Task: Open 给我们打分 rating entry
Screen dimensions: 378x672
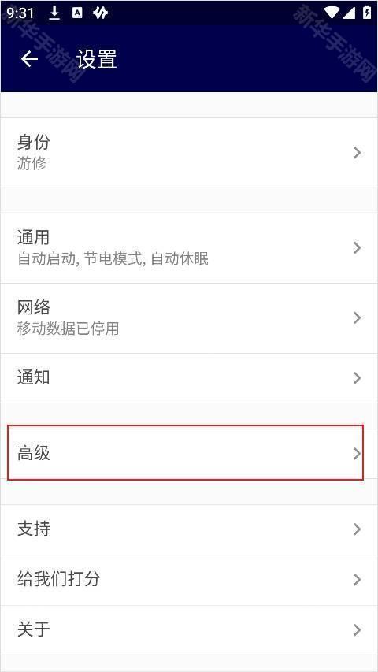Action: pyautogui.click(x=189, y=580)
